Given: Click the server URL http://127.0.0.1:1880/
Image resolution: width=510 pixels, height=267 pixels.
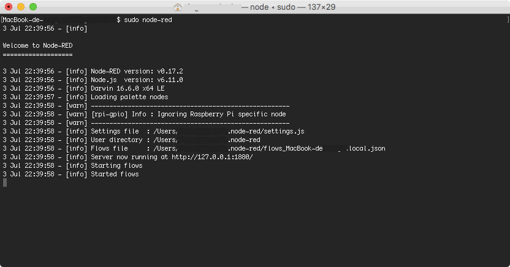Looking at the screenshot, I should (212, 157).
